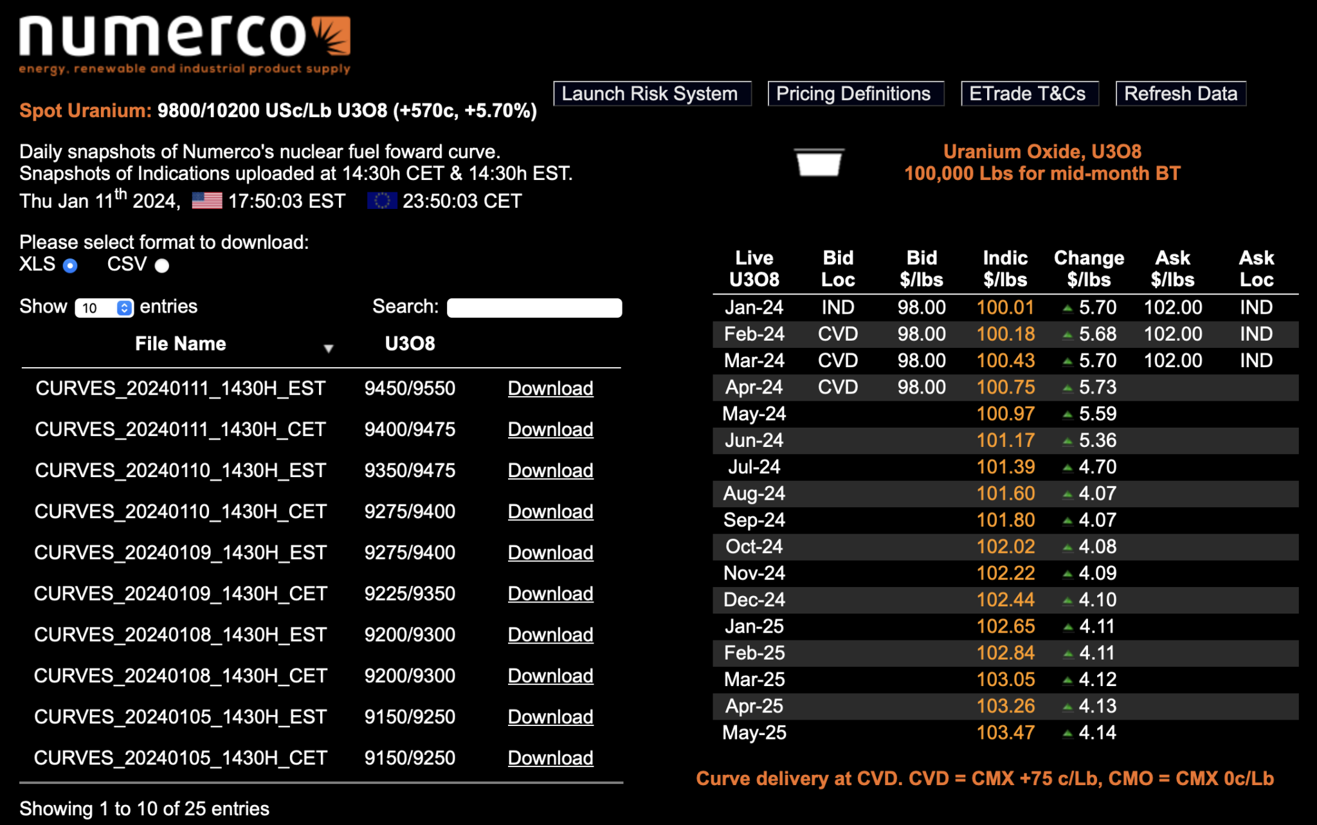The width and height of the screenshot is (1317, 825).
Task: Click the green change arrow for Dec-24
Action: pos(1067,601)
